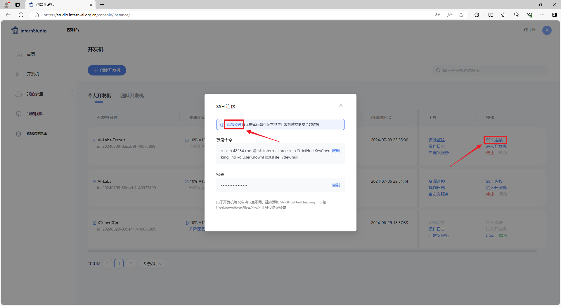
Task: Open 操作日志 for AI-Labs-Tutorial
Action: [x=437, y=146]
